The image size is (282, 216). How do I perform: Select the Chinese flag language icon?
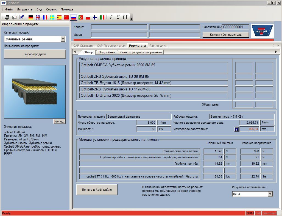[66, 17]
